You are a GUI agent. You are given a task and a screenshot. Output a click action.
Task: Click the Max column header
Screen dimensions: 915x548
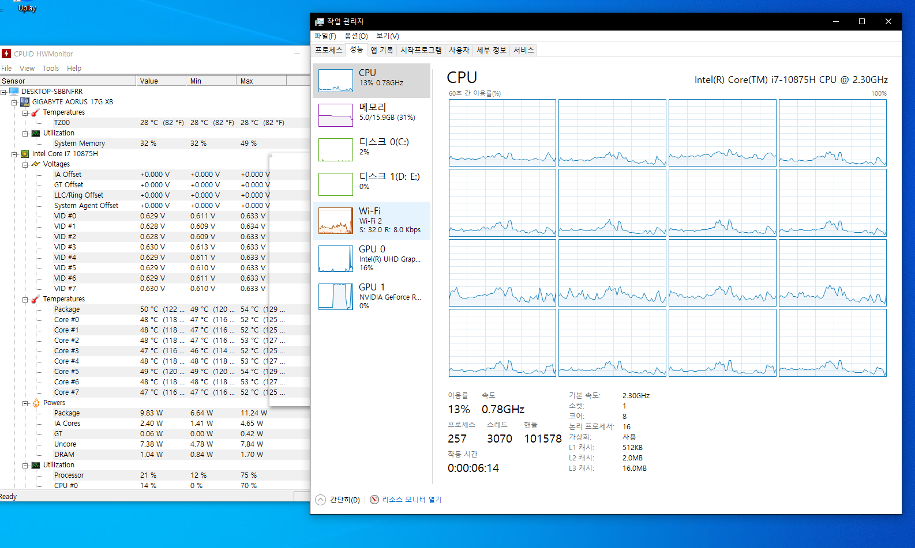click(x=262, y=81)
